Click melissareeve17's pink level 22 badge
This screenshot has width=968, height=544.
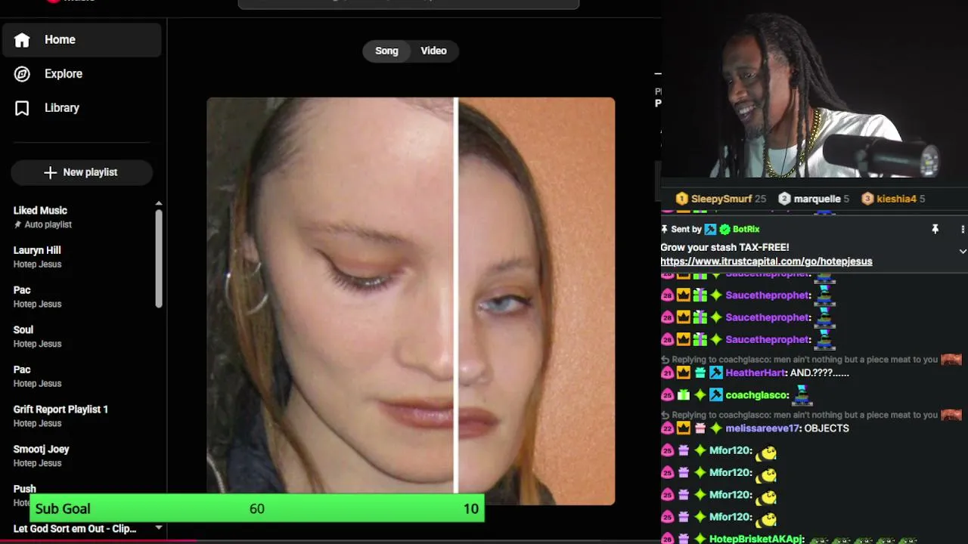tap(667, 428)
